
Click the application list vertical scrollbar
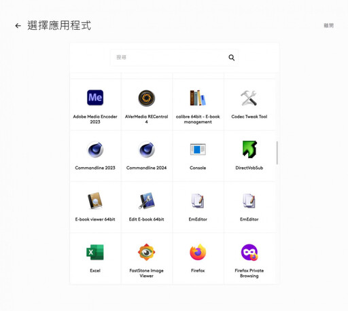(277, 153)
